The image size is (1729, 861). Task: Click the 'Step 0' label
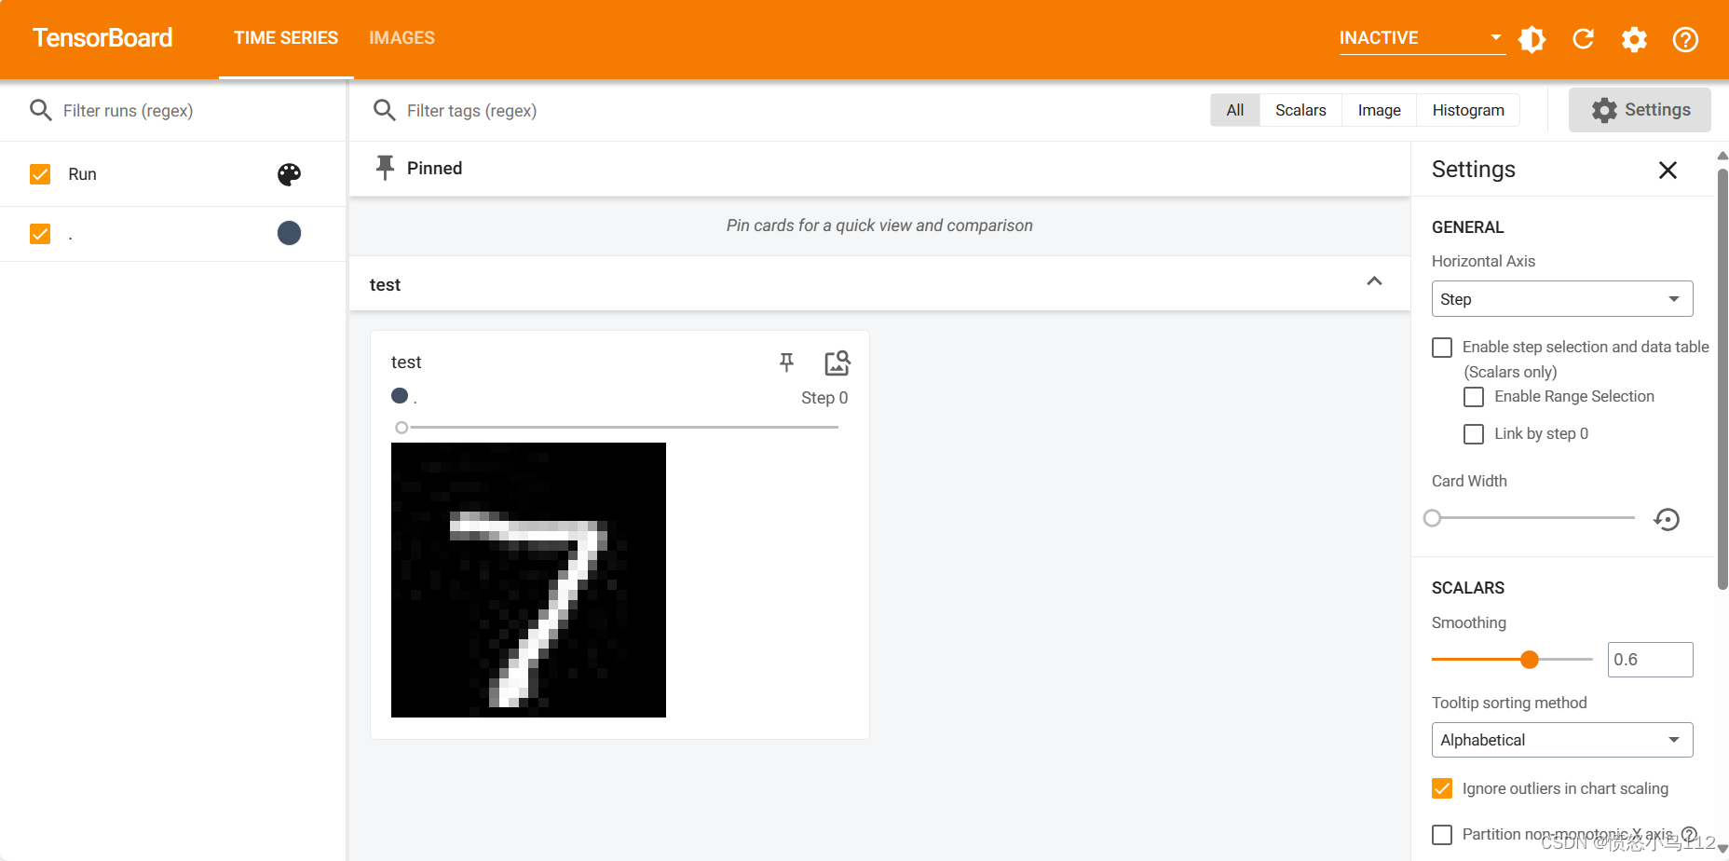[824, 398]
